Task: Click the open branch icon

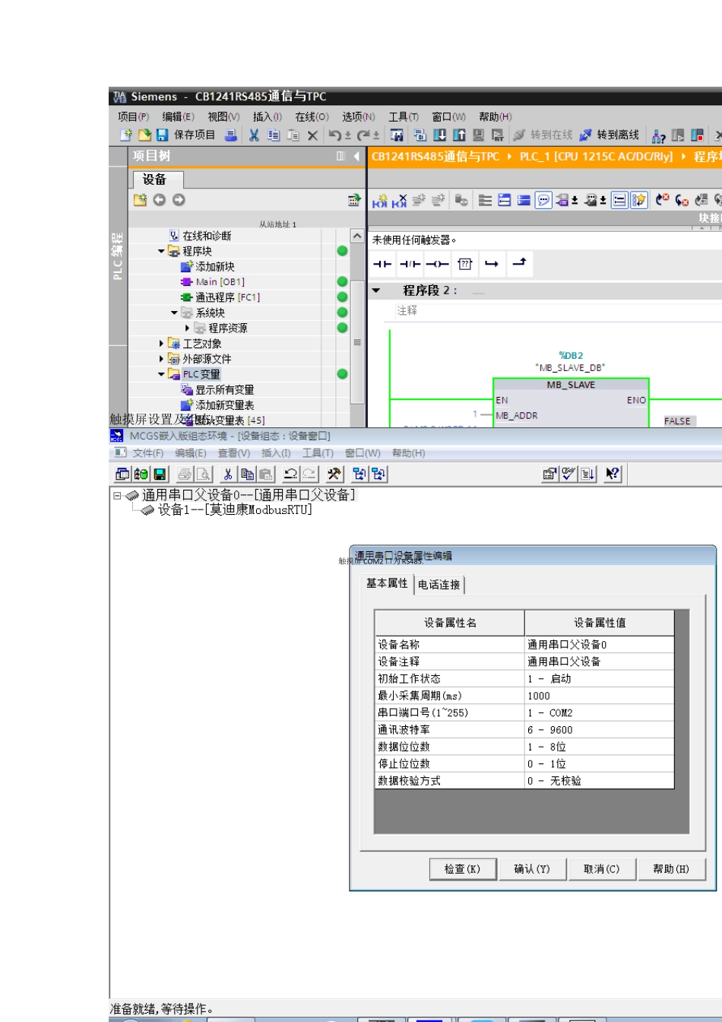Action: click(492, 264)
